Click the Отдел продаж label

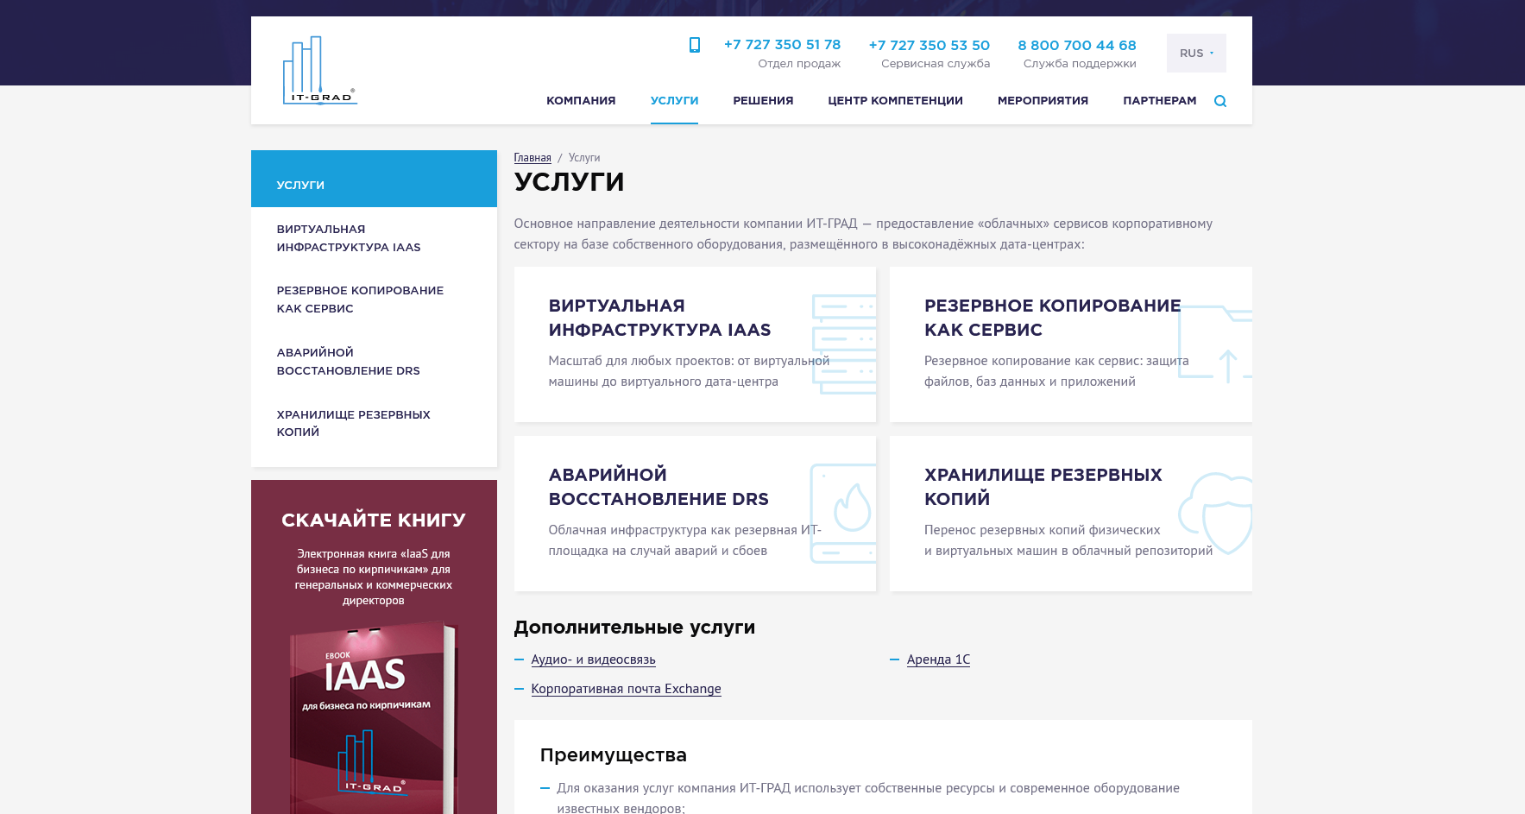click(799, 64)
